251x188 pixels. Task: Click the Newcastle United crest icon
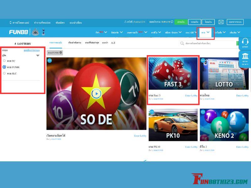pyautogui.click(x=35, y=32)
